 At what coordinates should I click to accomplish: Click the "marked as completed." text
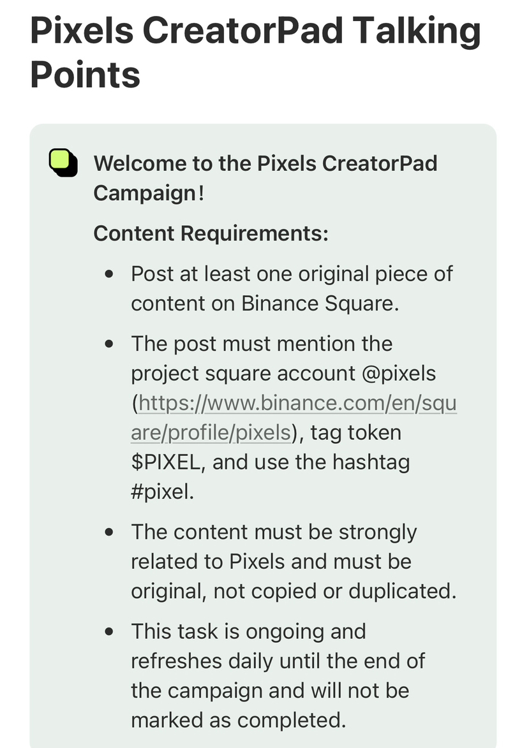tap(238, 720)
